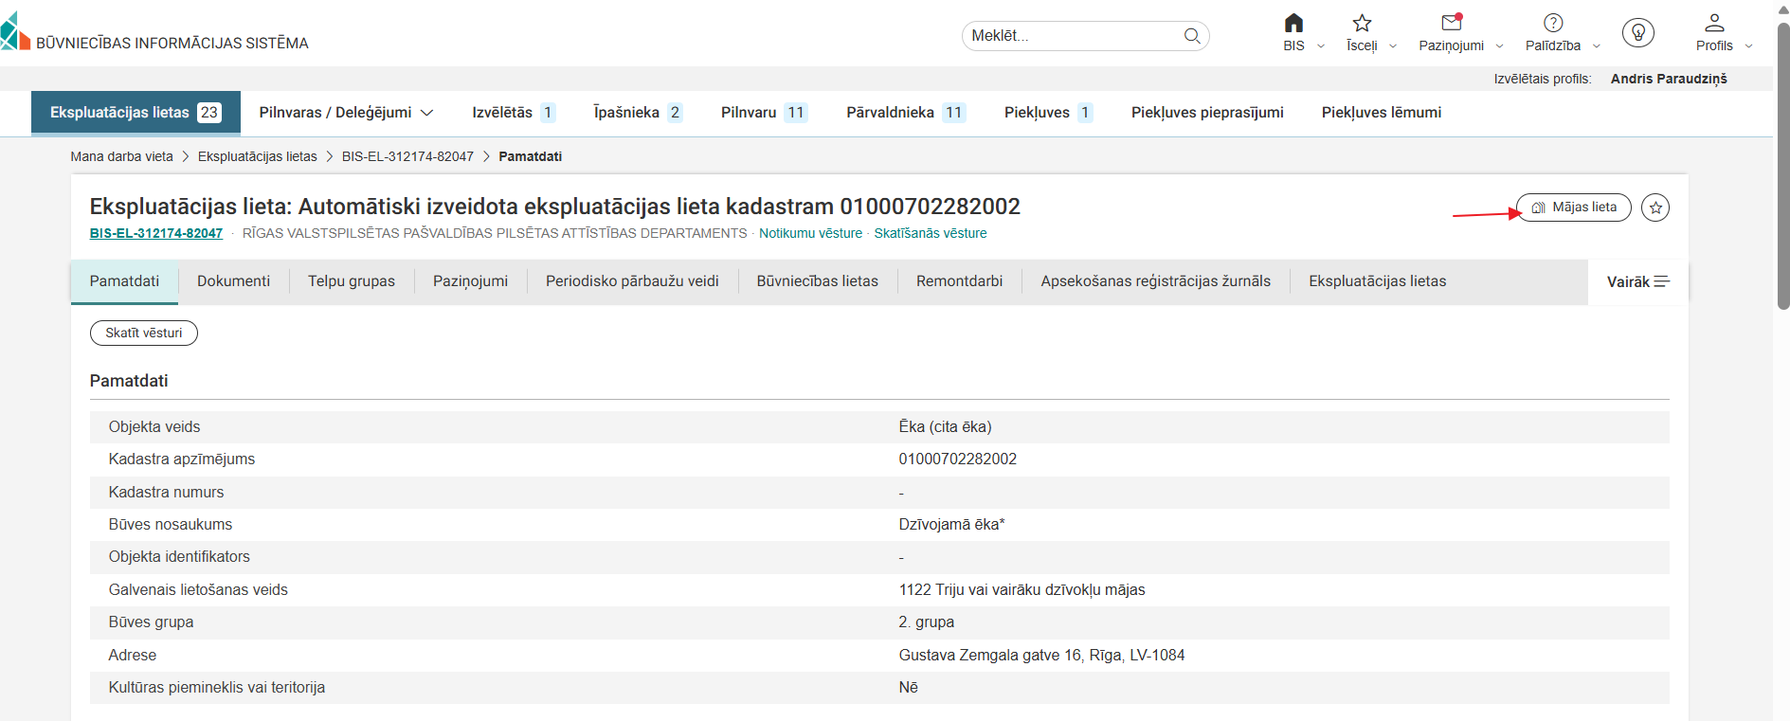Open Paziņojumi envelope notifications icon

click(1451, 24)
